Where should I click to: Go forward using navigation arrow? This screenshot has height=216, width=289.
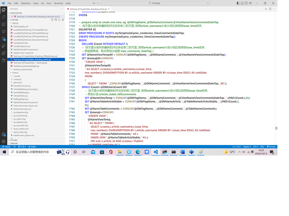tap(98, 3)
